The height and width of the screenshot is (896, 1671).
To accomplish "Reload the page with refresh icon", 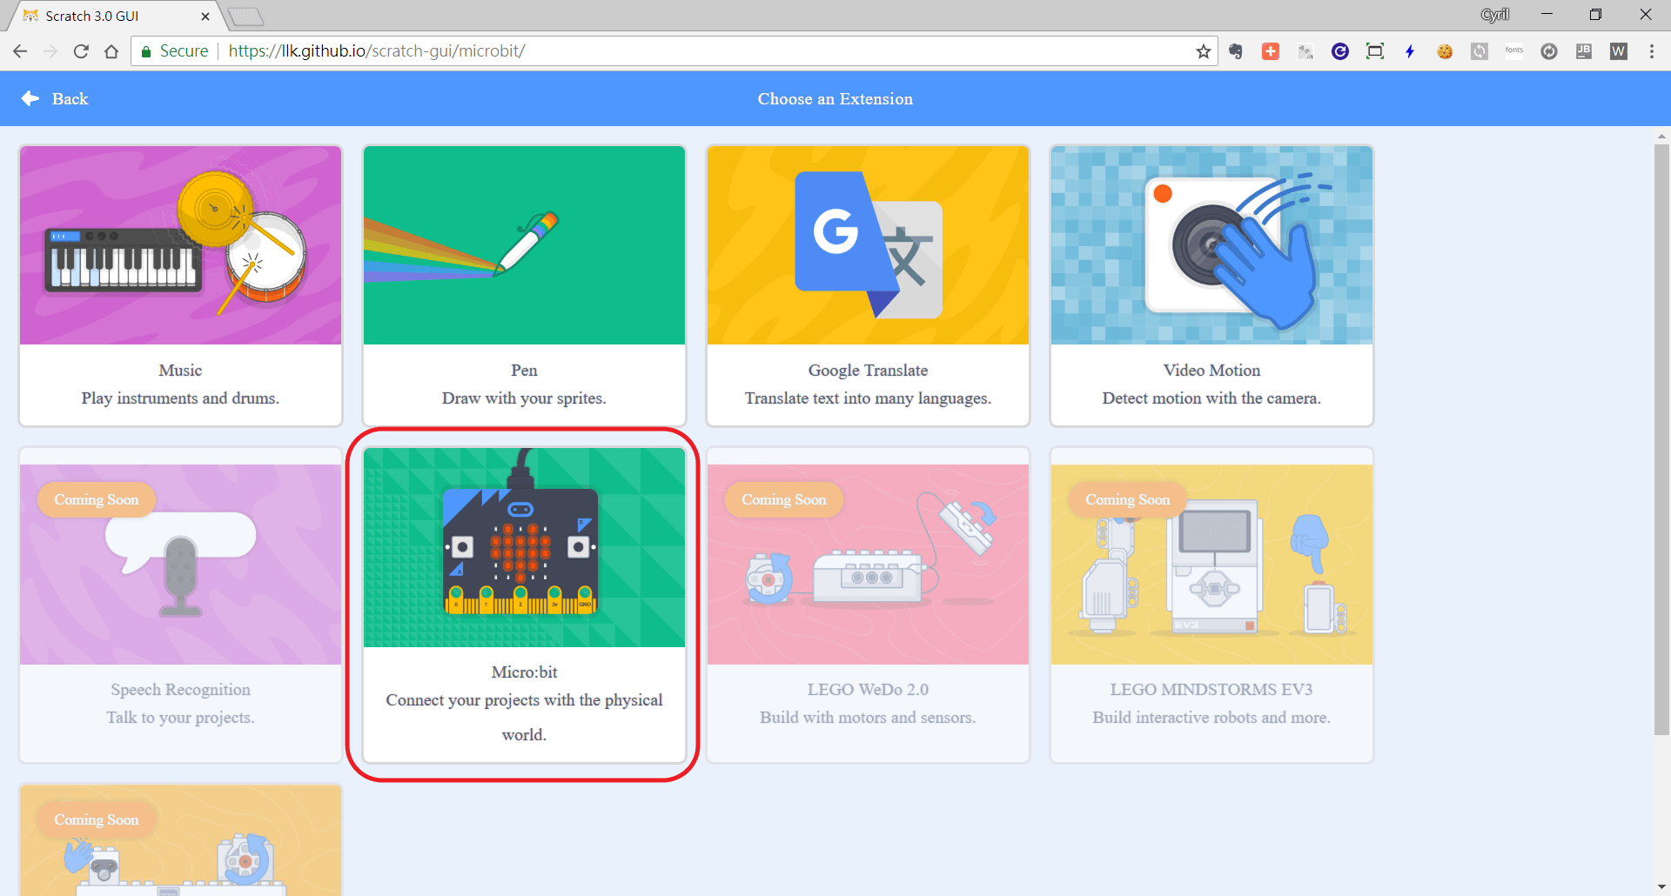I will click(81, 51).
